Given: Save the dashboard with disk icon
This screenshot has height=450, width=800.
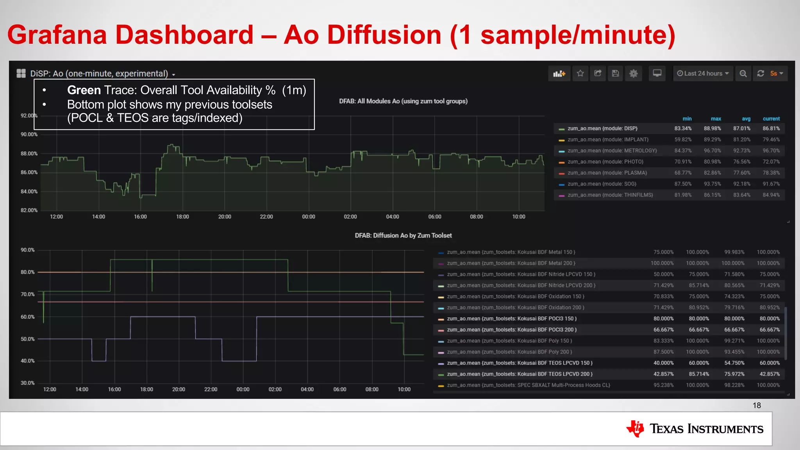Looking at the screenshot, I should [615, 73].
